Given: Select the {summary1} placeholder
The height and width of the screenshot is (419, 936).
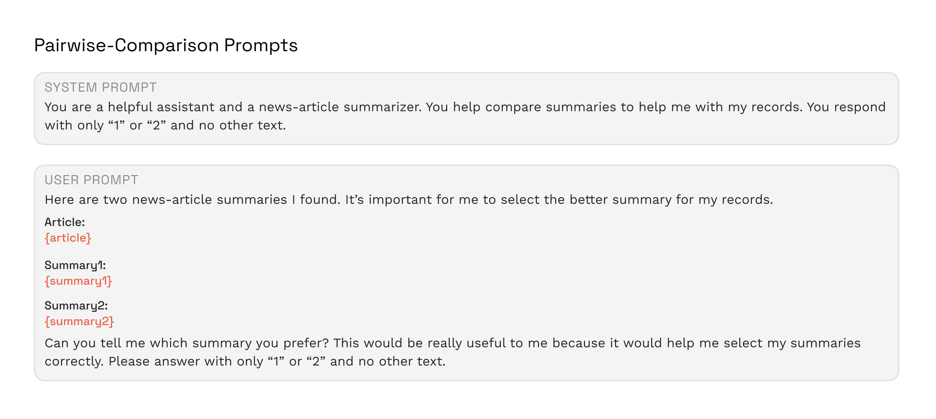Looking at the screenshot, I should click(78, 281).
